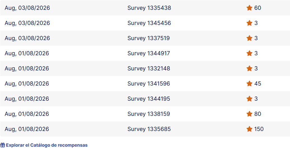This screenshot has width=290, height=152.
Task: Click the star icon for Survey 1344917
Action: tap(249, 53)
